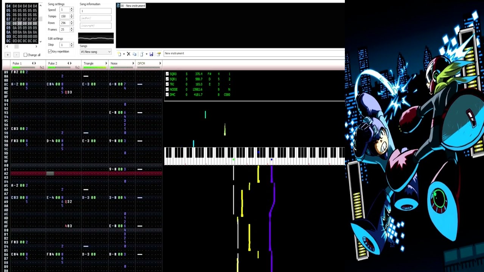The height and width of the screenshot is (272, 484).
Task: Click the New instrument toolbar icon
Action: pyautogui.click(x=119, y=54)
